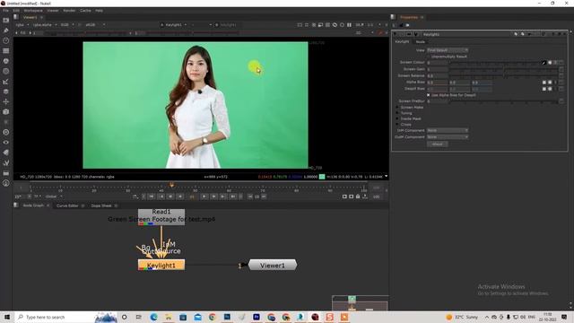
Task: Select the Viewer1 node
Action: pyautogui.click(x=273, y=266)
